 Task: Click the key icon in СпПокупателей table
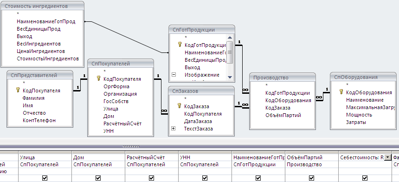tap(99, 78)
